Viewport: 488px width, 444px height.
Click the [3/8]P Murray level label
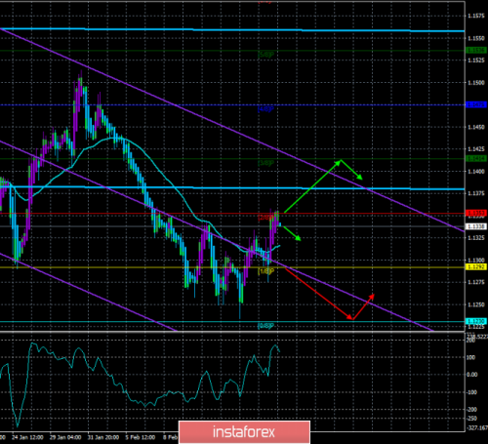265,163
